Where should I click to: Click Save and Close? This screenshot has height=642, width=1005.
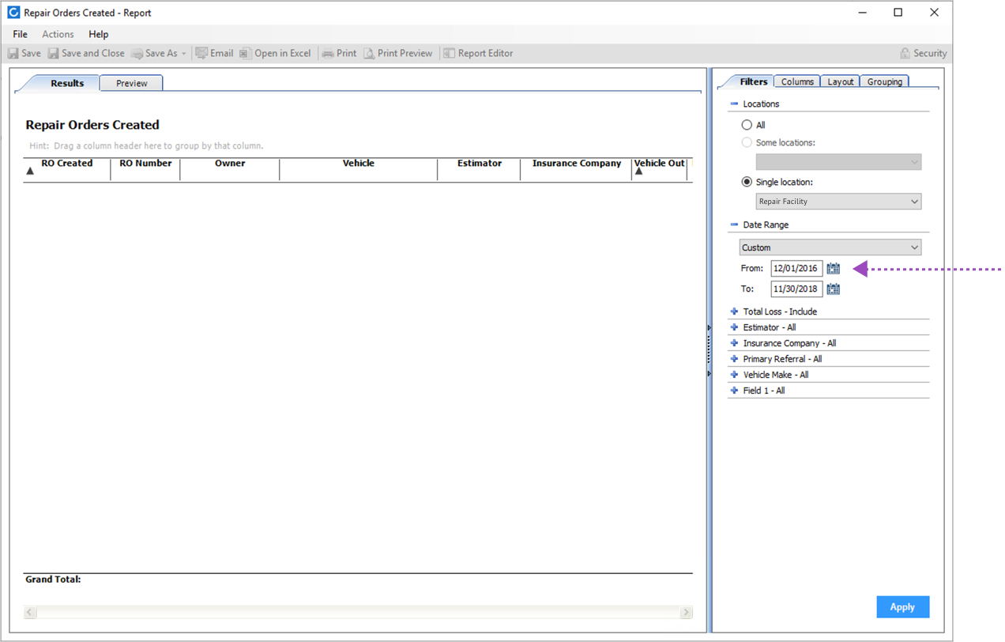(x=86, y=53)
